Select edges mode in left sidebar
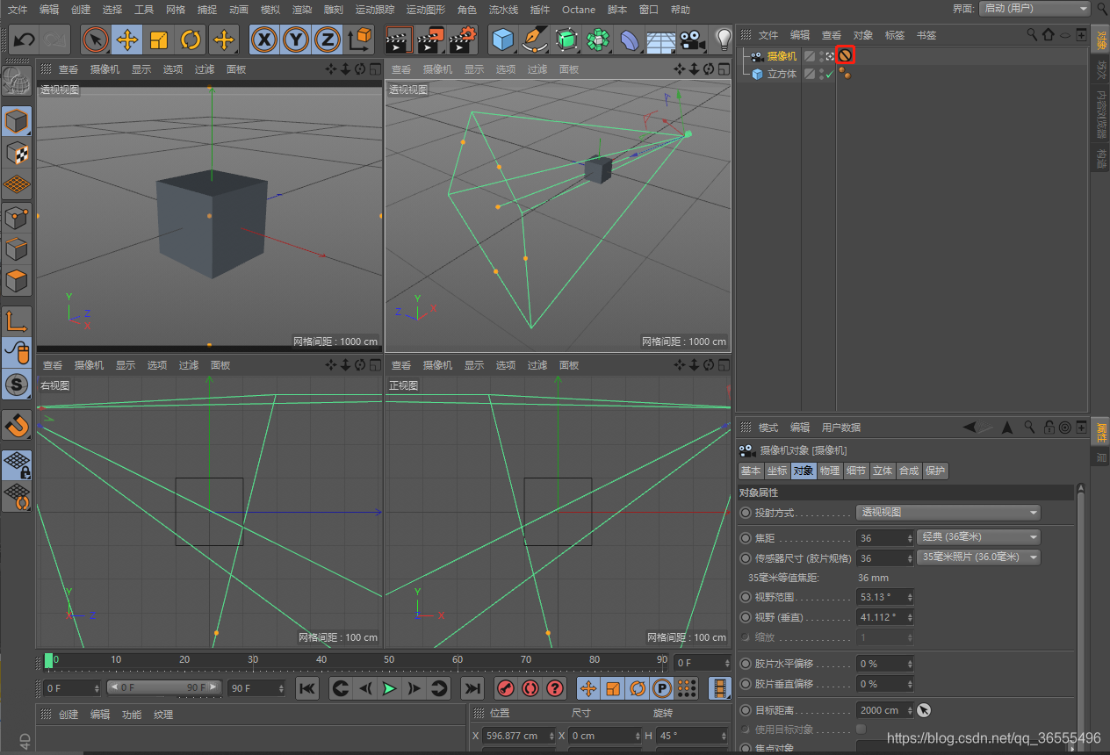 click(x=17, y=249)
